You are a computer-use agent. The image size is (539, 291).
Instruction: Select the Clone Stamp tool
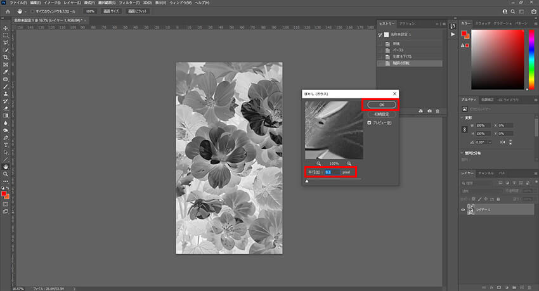(6, 94)
